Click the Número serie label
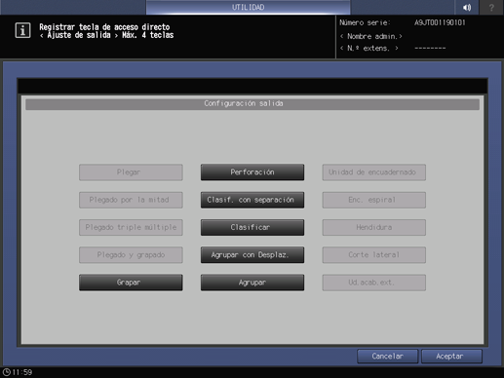 tap(365, 22)
